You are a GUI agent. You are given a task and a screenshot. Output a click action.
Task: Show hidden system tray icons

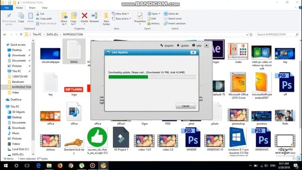(x=250, y=166)
